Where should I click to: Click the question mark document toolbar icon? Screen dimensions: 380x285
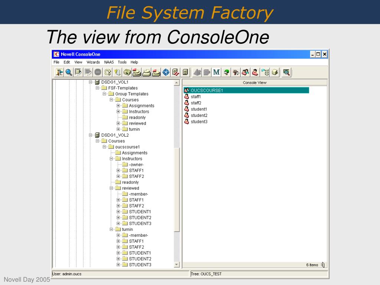pos(117,72)
